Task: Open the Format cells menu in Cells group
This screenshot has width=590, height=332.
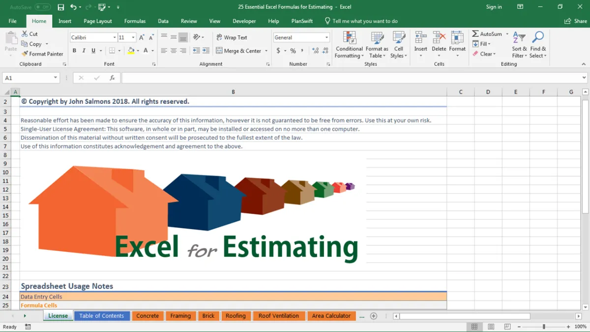Action: [x=457, y=45]
